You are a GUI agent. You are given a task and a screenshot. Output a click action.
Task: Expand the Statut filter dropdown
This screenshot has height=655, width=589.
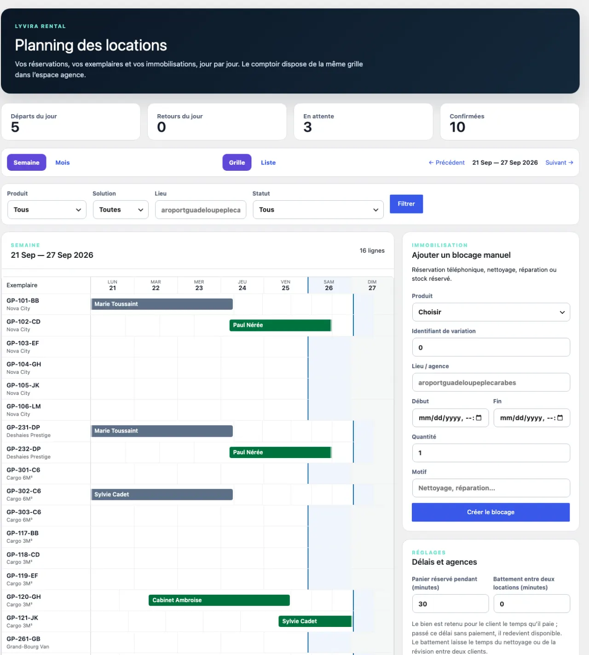pos(318,210)
